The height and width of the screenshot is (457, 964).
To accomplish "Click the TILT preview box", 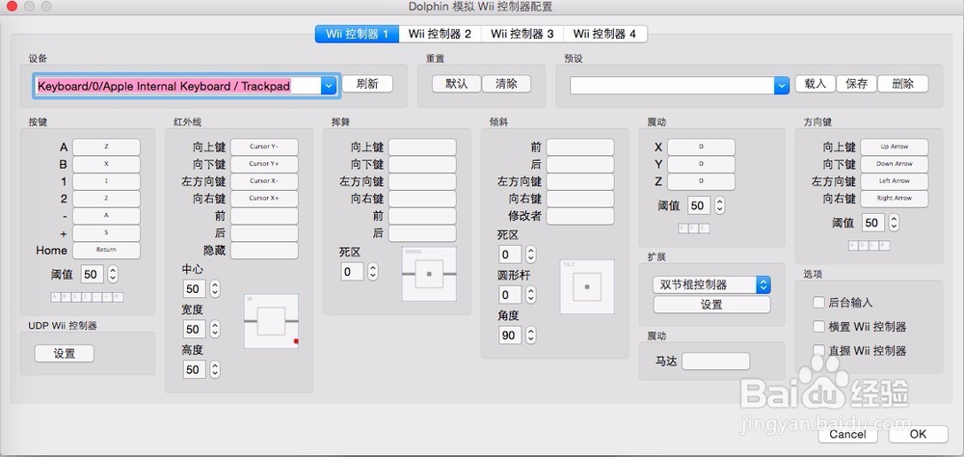I will coord(587,286).
